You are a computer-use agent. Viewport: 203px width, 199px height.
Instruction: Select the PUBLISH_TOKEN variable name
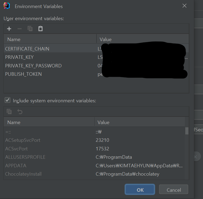(x=23, y=74)
